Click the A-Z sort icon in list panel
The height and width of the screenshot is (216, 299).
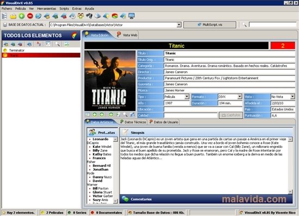click(39, 44)
